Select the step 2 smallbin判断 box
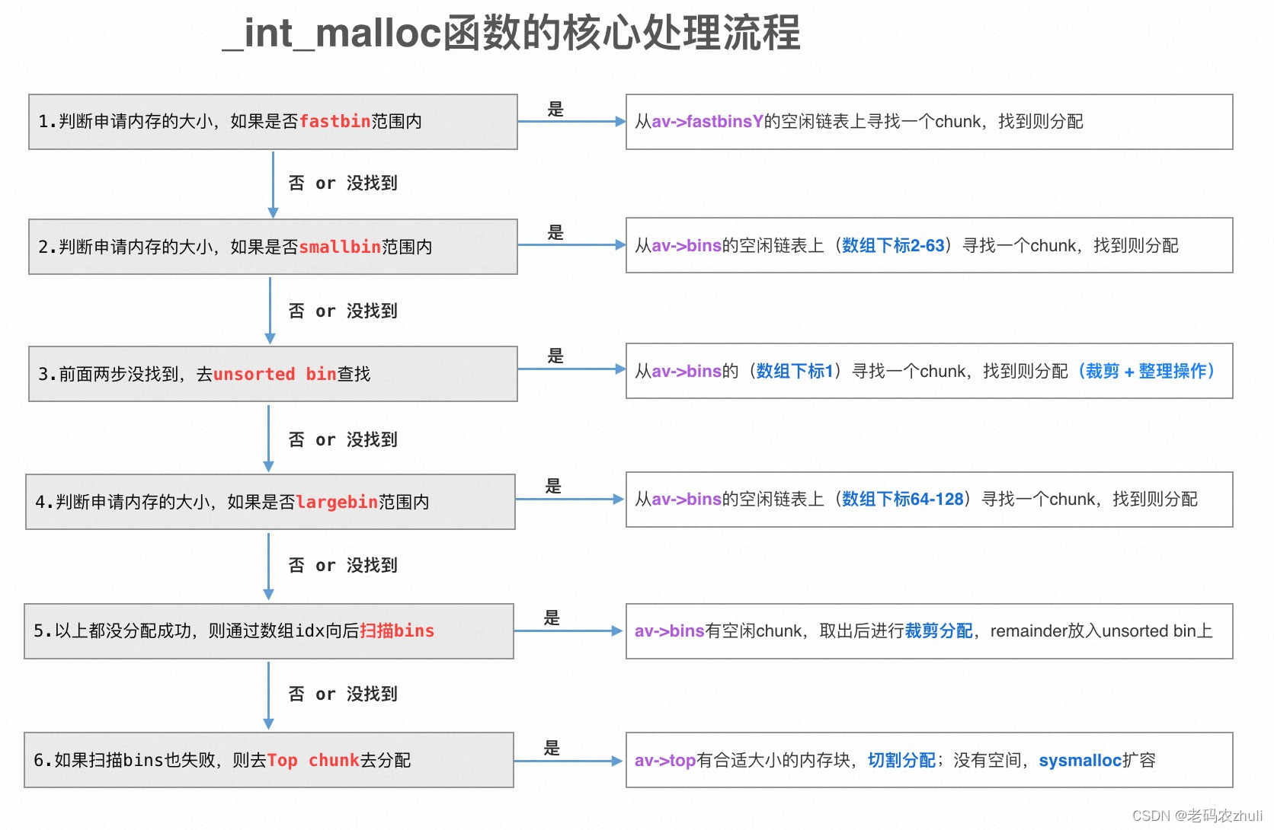 point(272,246)
